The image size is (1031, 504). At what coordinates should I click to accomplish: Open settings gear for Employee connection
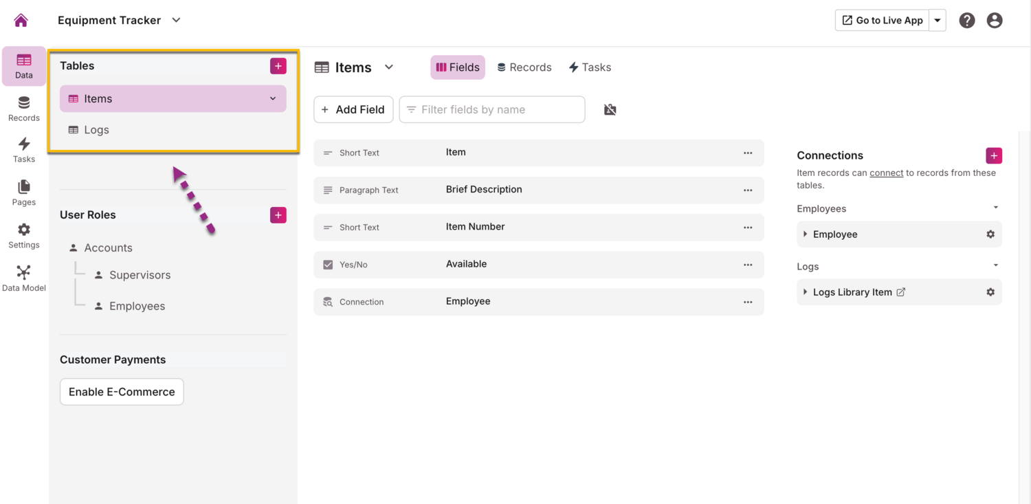(x=990, y=234)
